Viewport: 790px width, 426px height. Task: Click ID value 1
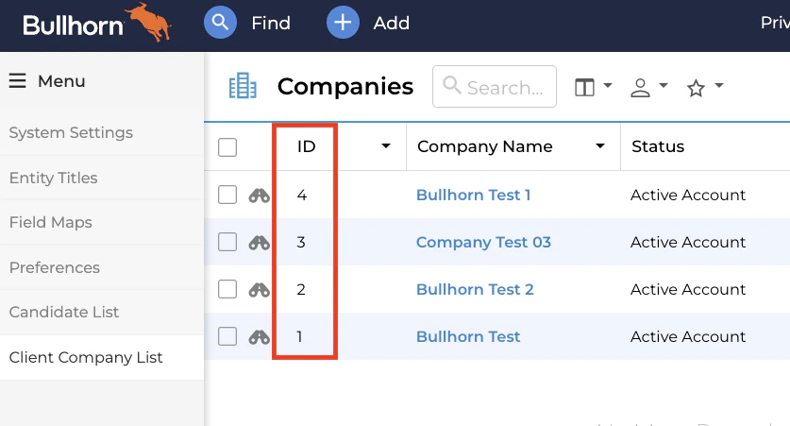[x=299, y=337]
